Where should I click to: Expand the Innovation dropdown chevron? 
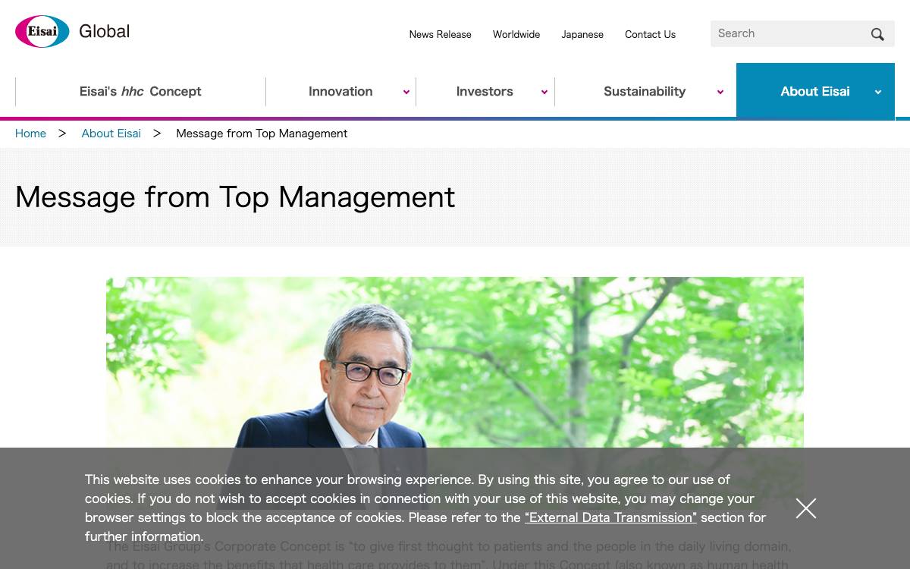pyautogui.click(x=406, y=92)
